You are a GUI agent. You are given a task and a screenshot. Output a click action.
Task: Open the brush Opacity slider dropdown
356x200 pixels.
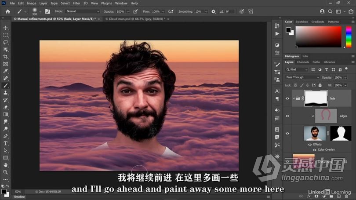128,11
